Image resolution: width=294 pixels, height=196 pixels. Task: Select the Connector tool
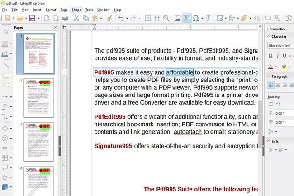click(x=5, y=116)
